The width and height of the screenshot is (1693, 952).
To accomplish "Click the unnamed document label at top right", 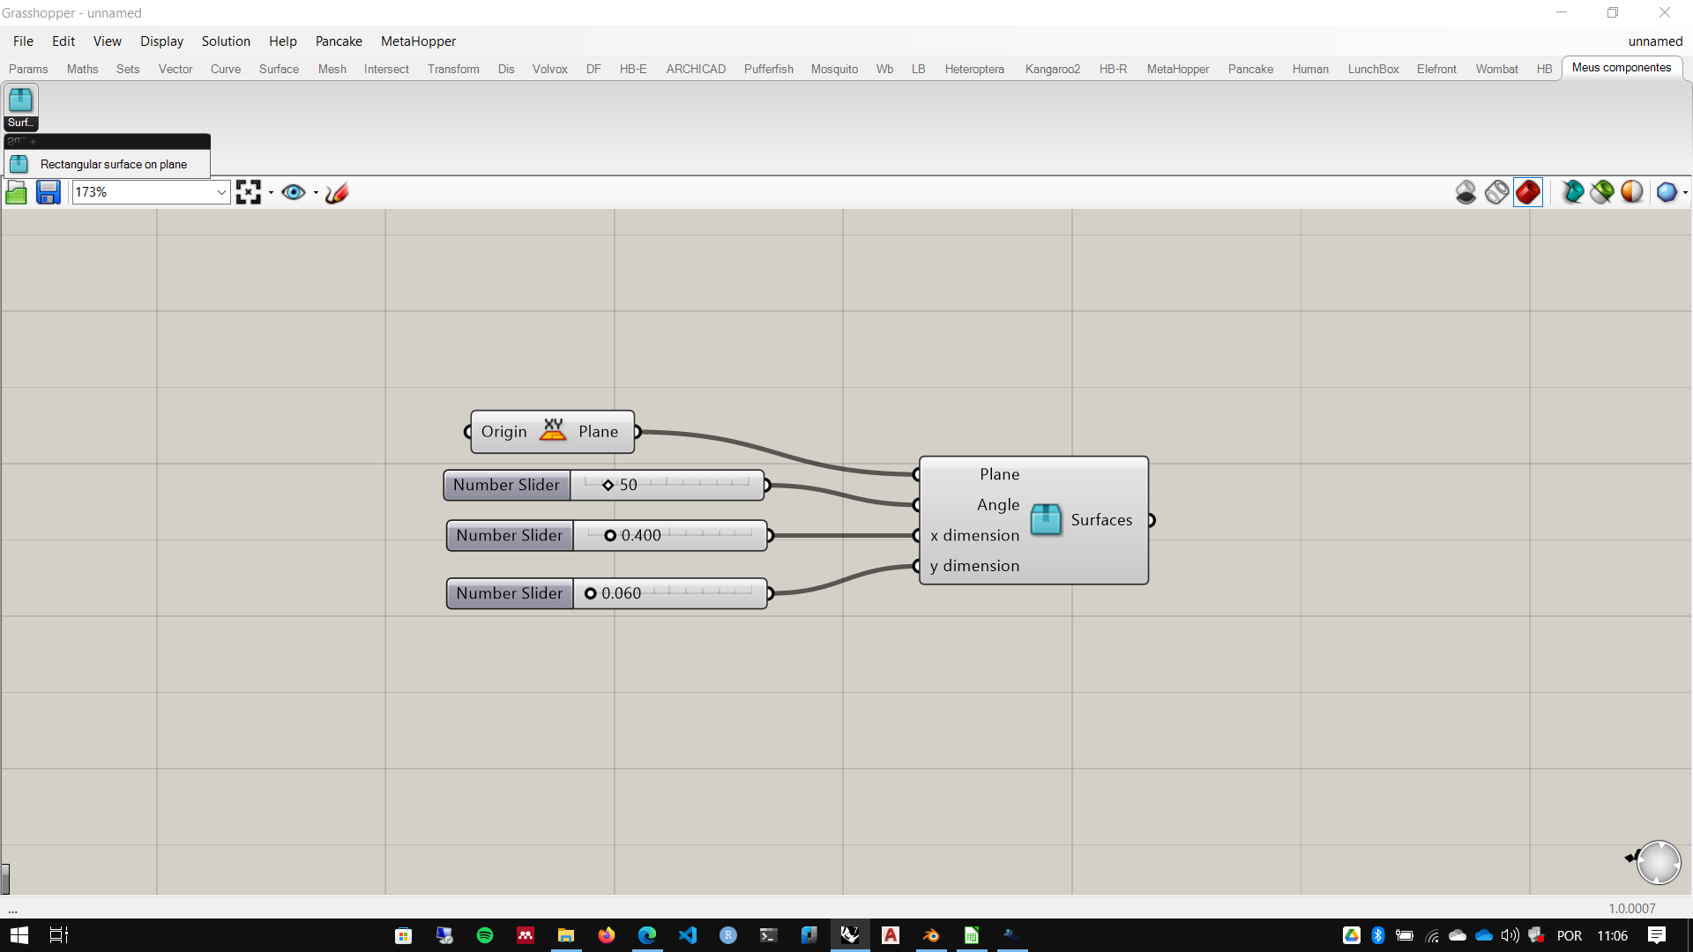I will (x=1655, y=41).
